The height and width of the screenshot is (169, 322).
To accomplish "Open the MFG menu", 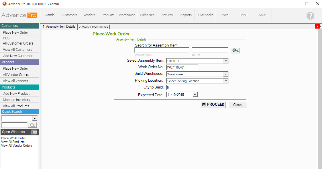I will (244, 15).
